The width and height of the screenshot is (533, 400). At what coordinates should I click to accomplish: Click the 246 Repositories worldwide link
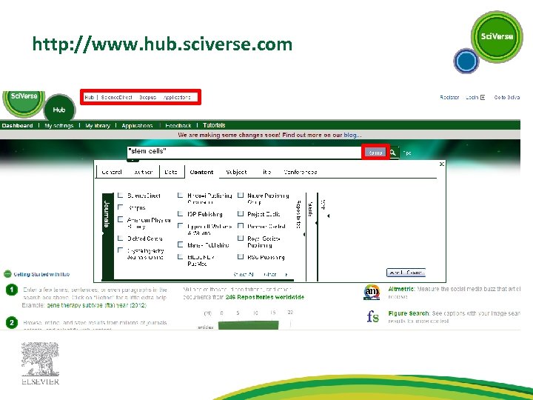(265, 297)
